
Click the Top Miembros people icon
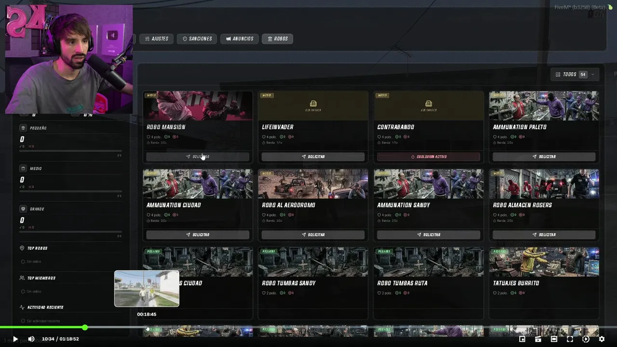tap(22, 278)
